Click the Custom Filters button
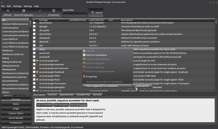This screenshot has width=218, height=129. click(16, 113)
